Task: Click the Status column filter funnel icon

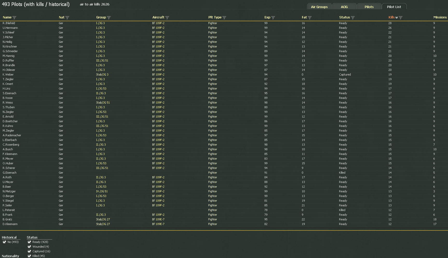Action: coord(353,18)
